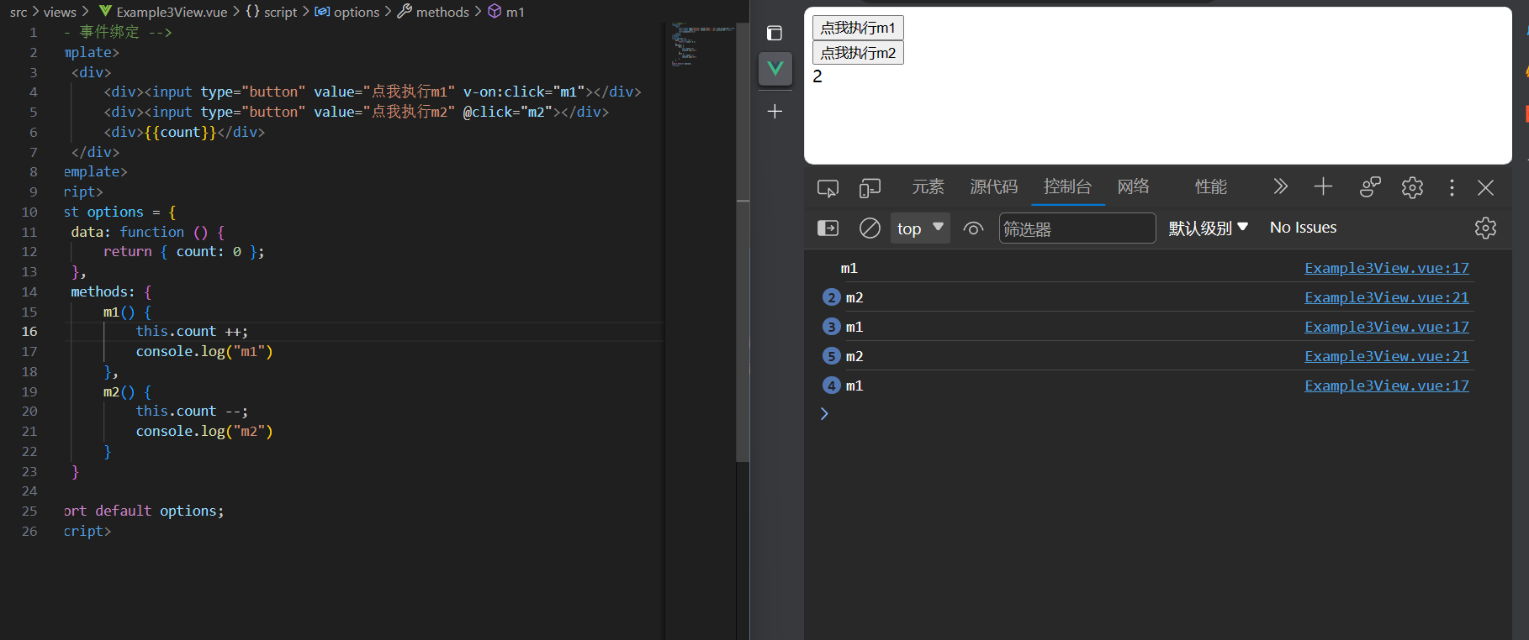Image resolution: width=1529 pixels, height=640 pixels.
Task: Open the first Example3View.vue:17 source link
Action: tap(1386, 268)
